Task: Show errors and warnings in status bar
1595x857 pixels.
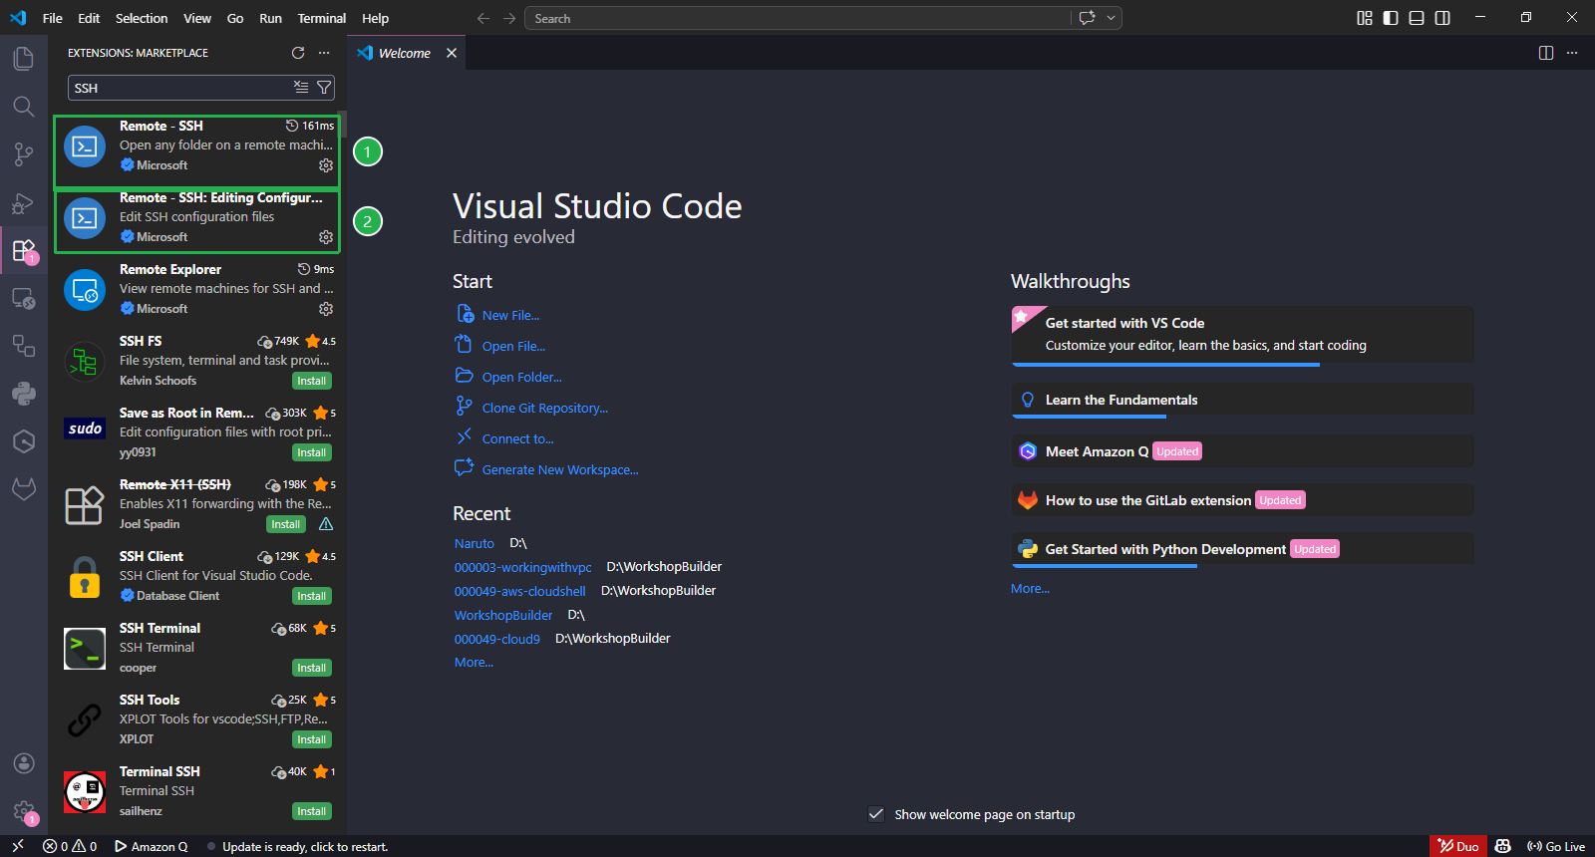Action: coord(70,846)
